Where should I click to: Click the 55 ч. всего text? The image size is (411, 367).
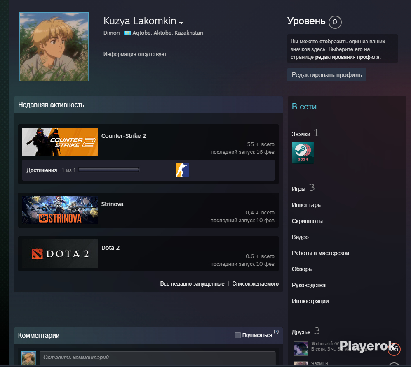click(261, 144)
